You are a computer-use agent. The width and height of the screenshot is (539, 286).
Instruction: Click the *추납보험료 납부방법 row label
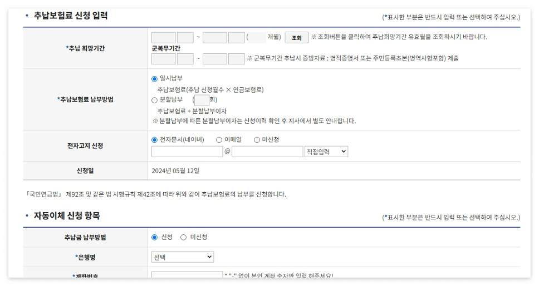pos(85,99)
